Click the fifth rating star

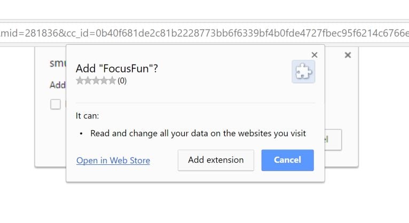(x=112, y=81)
